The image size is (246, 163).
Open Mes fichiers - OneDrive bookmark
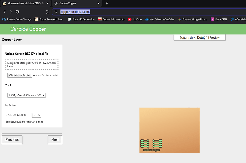(x=160, y=19)
